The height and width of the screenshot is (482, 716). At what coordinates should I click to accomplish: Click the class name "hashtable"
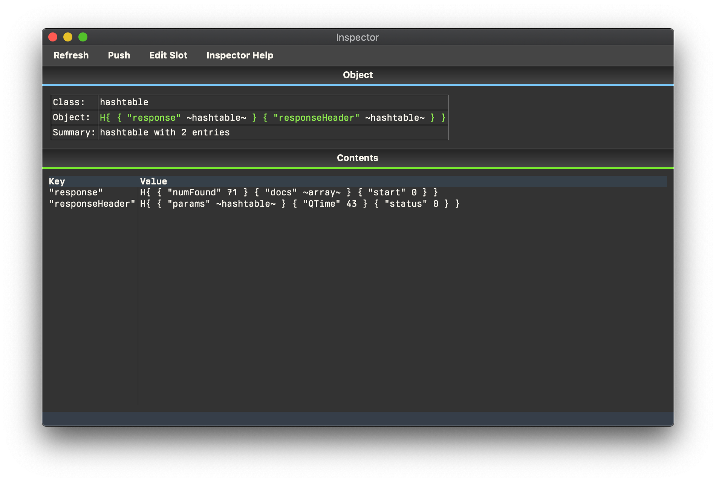(x=124, y=102)
